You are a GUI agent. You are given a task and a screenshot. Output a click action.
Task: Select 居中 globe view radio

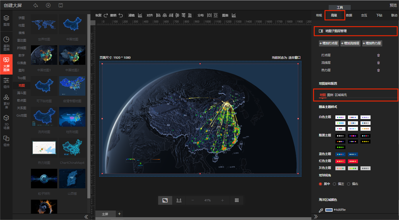coord(320,184)
